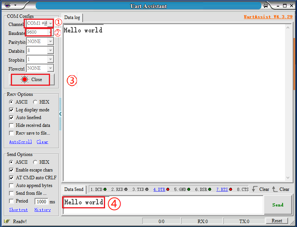The height and width of the screenshot is (227, 297).
Task: Open the Databits dropdown
Action: pyautogui.click(x=50, y=50)
